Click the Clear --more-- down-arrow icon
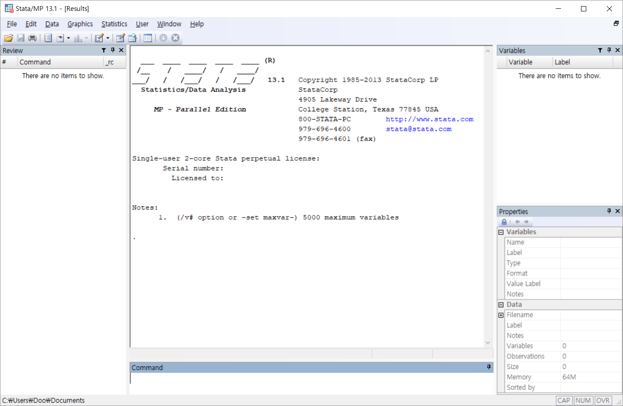623x406 pixels. click(x=163, y=38)
